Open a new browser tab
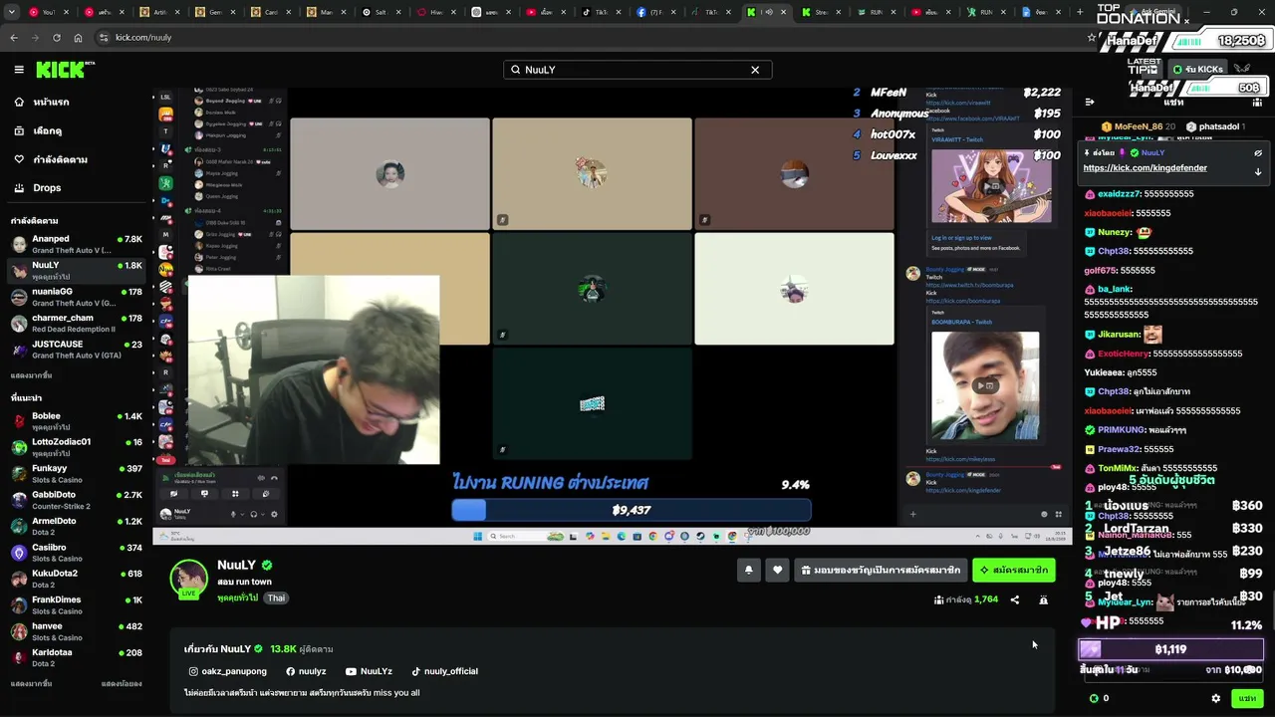The height and width of the screenshot is (717, 1275). [1080, 13]
